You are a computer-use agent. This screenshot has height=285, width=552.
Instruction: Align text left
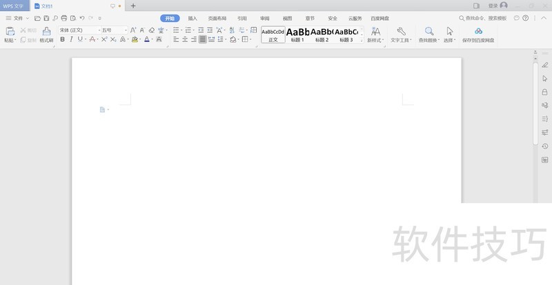point(176,39)
